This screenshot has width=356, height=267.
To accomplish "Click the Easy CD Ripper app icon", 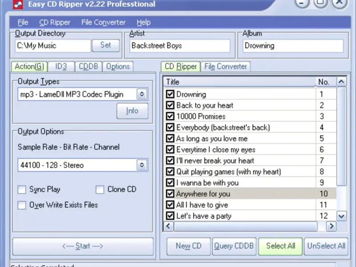I will [x=18, y=4].
